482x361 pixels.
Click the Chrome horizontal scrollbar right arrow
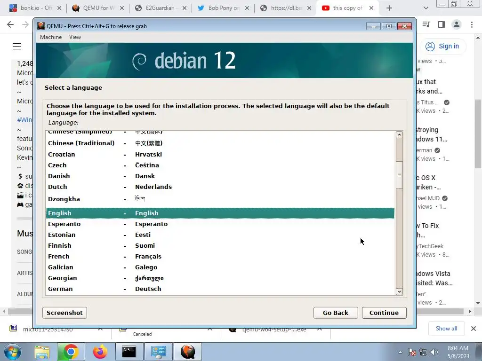470,311
